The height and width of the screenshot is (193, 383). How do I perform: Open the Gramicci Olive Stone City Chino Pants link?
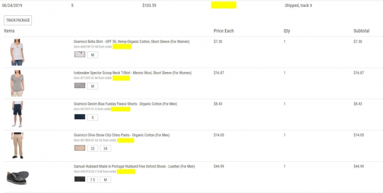(122, 135)
